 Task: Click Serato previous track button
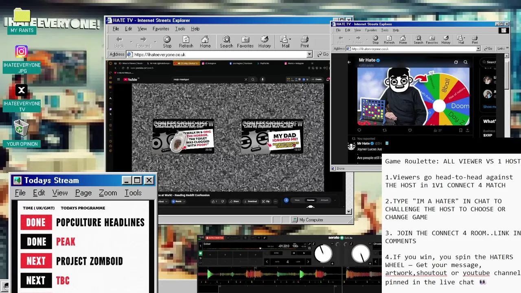(294, 253)
